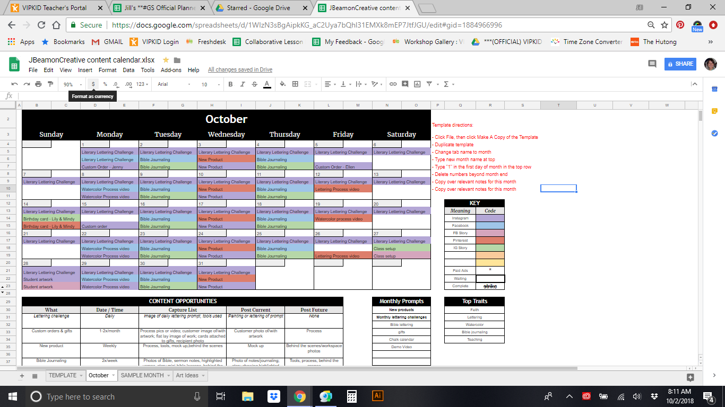Apply bold formatting
The width and height of the screenshot is (725, 407).
click(x=230, y=84)
